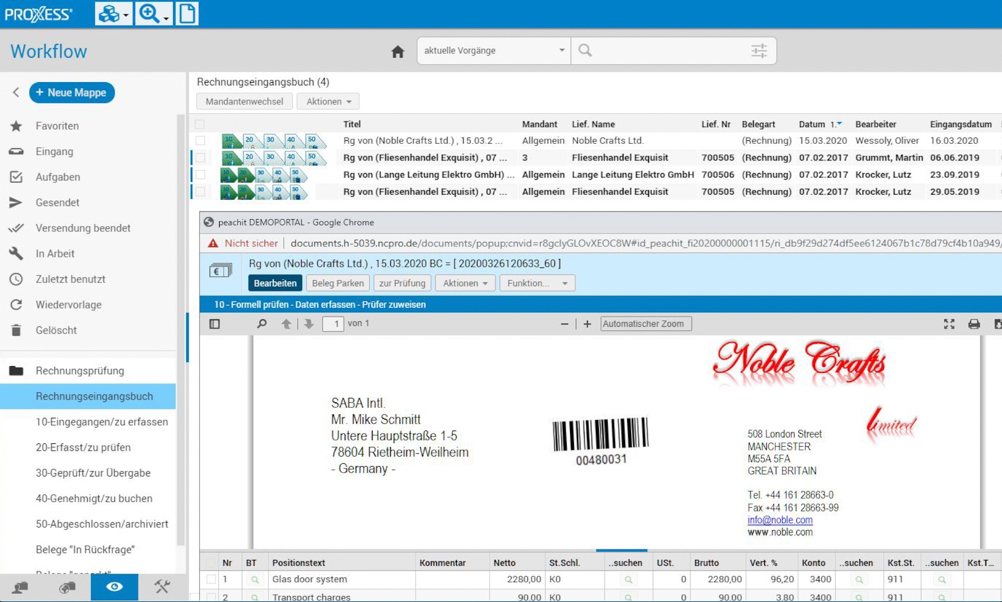This screenshot has width=1002, height=602.
Task: Go to the home icon
Action: click(x=398, y=52)
